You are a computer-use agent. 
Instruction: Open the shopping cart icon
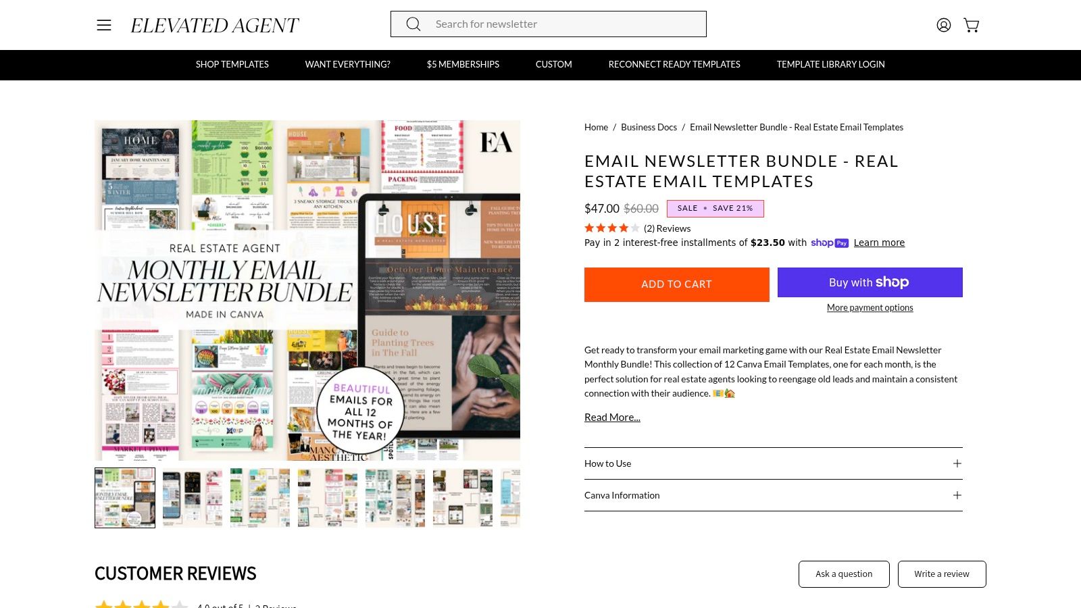pos(972,25)
